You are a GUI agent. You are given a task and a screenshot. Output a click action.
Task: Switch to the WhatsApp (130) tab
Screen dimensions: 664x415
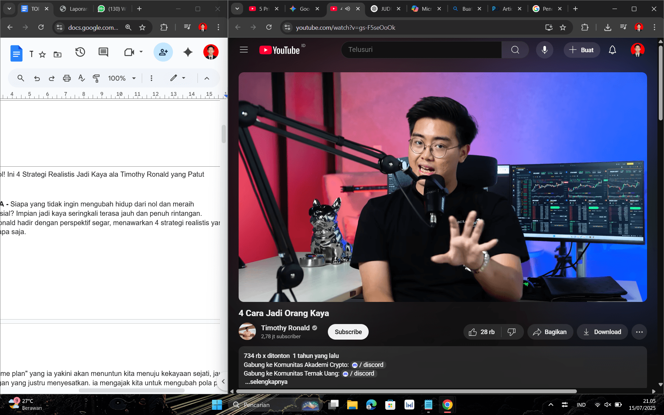coord(112,9)
